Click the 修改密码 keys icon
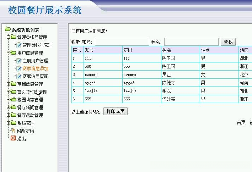Screen dimensions: 252x172 [13, 131]
